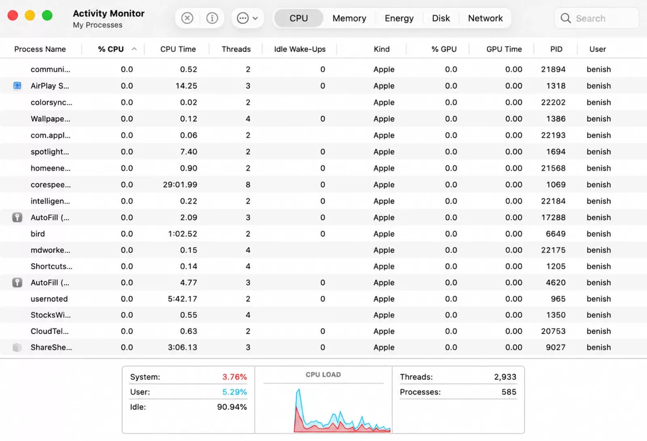647x441 pixels.
Task: Click PID value 22202
Action: [x=553, y=102]
